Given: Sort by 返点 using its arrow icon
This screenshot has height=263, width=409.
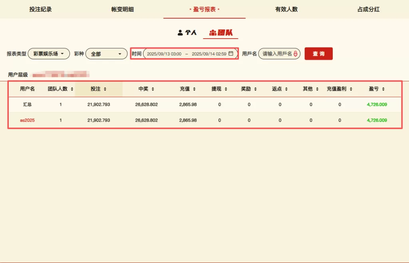Looking at the screenshot, I should (x=286, y=89).
